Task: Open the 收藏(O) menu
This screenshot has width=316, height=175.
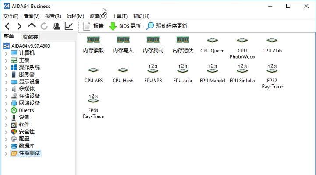Action: point(98,16)
